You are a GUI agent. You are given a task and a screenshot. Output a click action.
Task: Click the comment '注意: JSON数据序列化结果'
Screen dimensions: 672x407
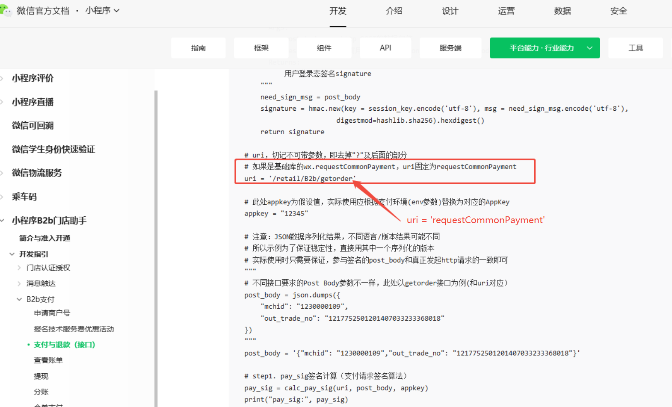coord(342,236)
